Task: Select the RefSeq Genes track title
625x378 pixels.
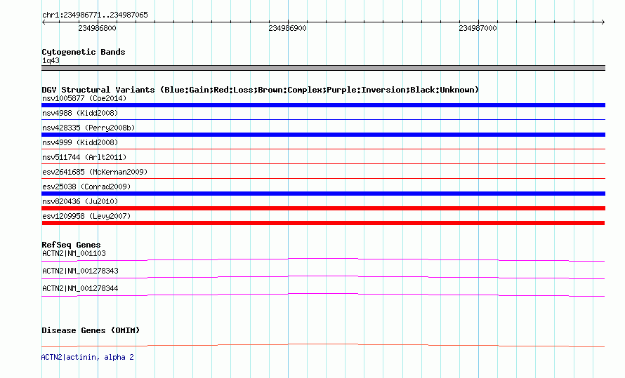Action: coord(71,245)
